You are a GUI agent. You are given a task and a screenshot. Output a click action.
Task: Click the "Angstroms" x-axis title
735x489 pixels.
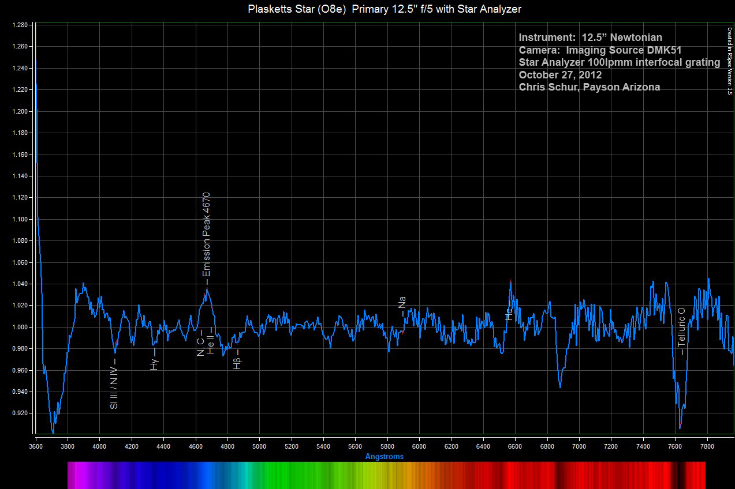click(385, 456)
